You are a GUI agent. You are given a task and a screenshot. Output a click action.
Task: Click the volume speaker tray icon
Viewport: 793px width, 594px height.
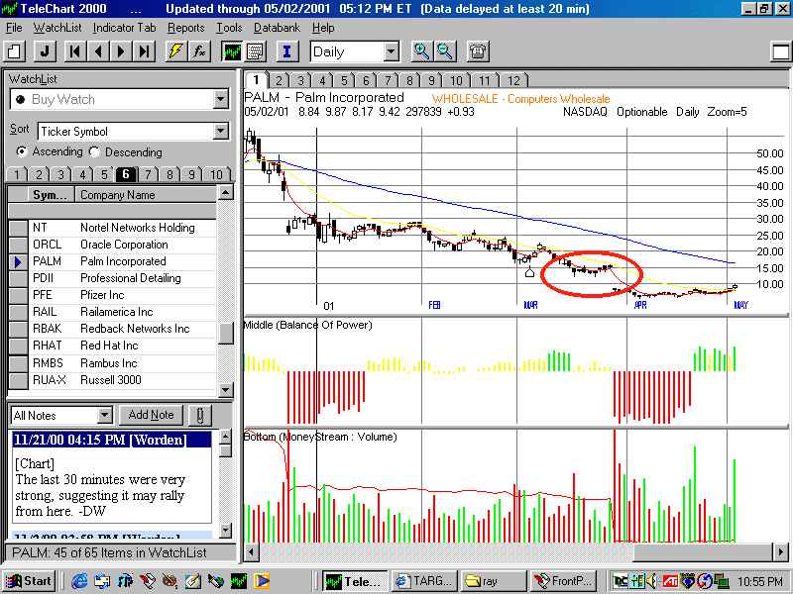652,581
